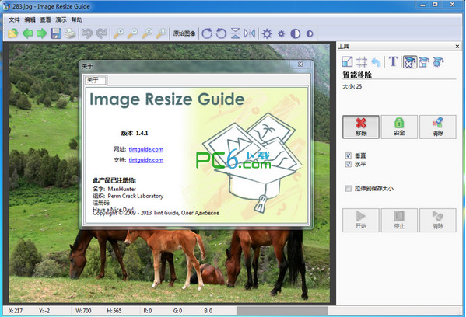Screen dimensions: 466x317
Task: Open the 编辑 menu
Action: pos(30,19)
